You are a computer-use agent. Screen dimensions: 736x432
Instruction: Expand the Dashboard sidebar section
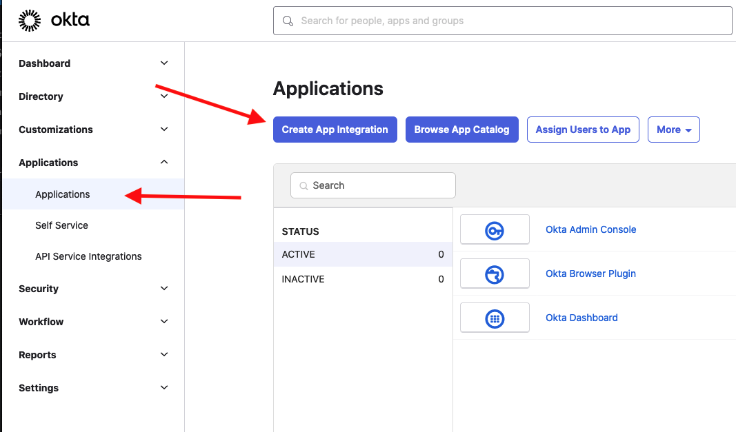click(x=163, y=63)
